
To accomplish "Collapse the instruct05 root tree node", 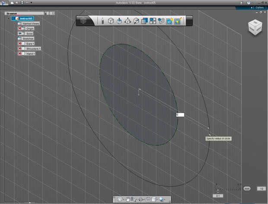I will tap(9, 19).
